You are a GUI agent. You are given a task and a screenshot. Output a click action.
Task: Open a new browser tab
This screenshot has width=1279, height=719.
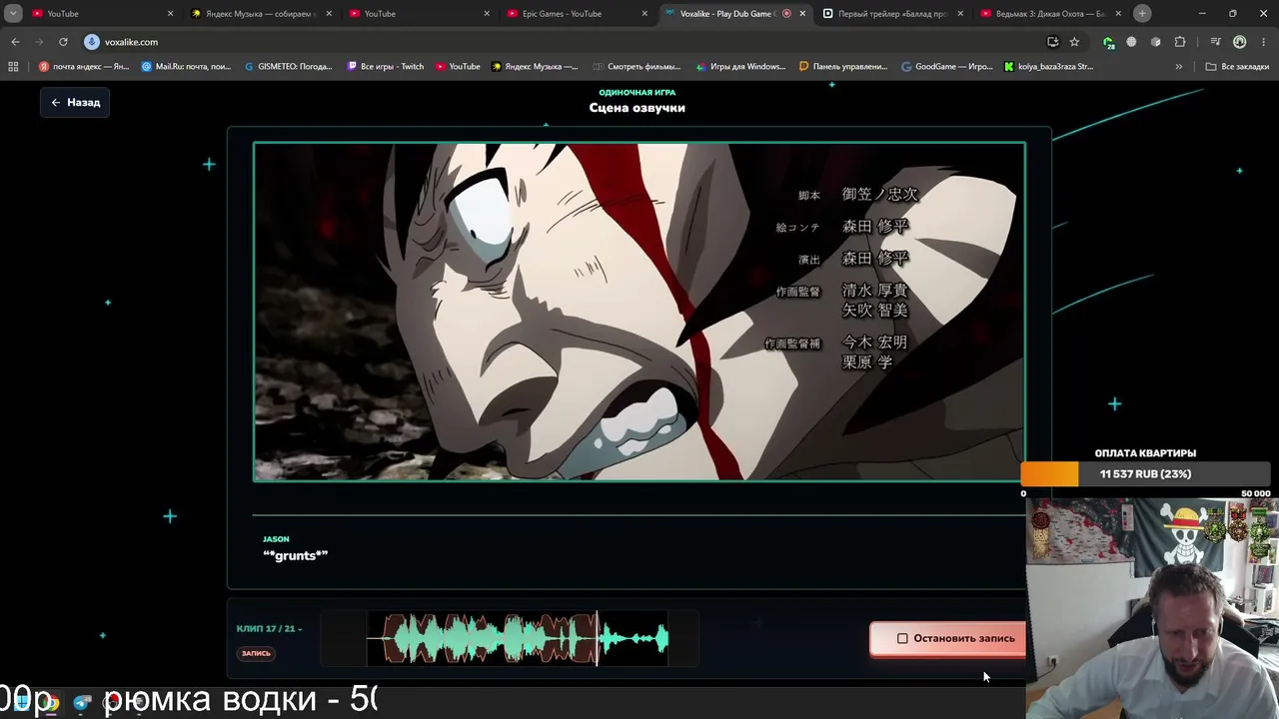(1142, 14)
